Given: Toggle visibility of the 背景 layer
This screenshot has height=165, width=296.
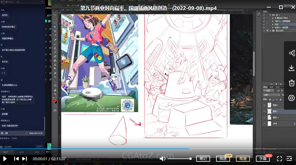Looking at the screenshot, I should point(265,124).
